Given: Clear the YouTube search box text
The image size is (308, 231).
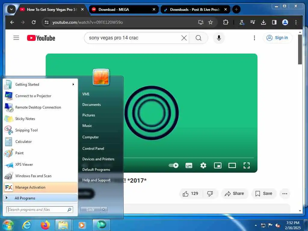Looking at the screenshot, I should pos(184,38).
